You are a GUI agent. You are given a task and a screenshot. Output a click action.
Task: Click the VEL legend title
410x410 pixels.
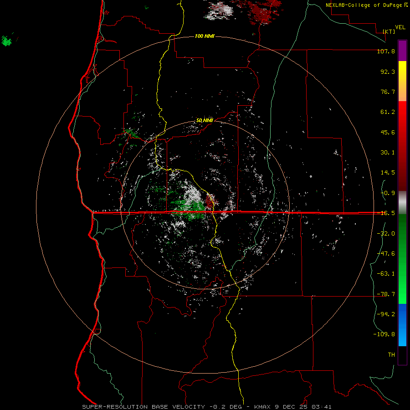pyautogui.click(x=400, y=27)
